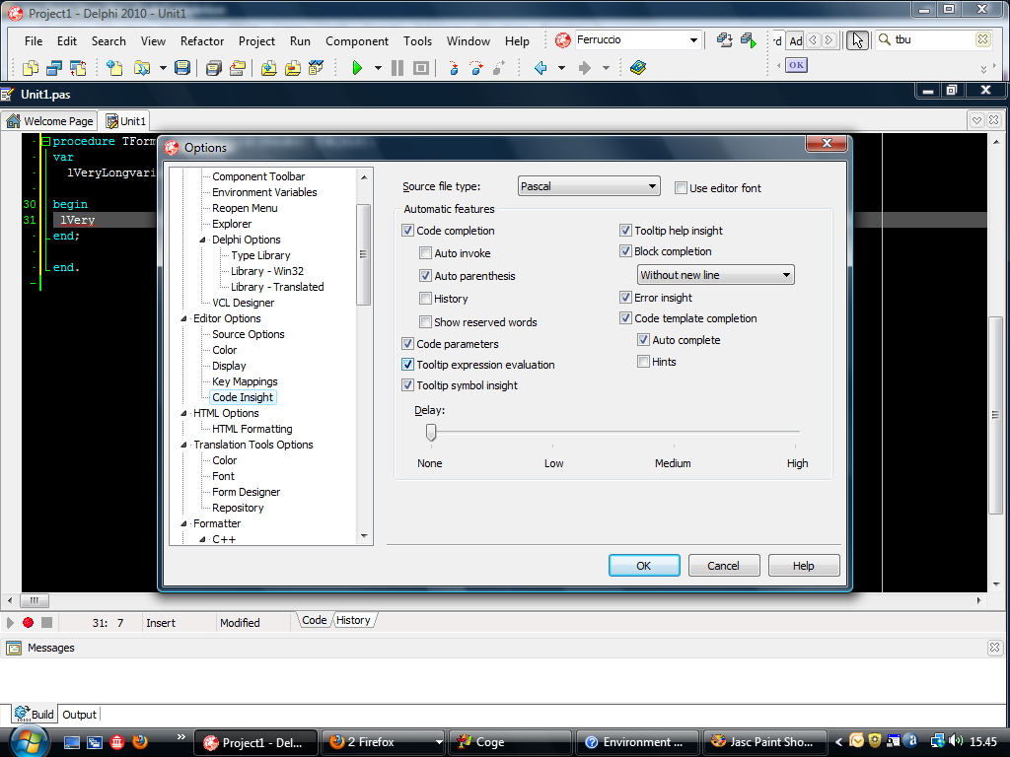
Task: Check the Use editor font checkbox
Action: click(681, 188)
